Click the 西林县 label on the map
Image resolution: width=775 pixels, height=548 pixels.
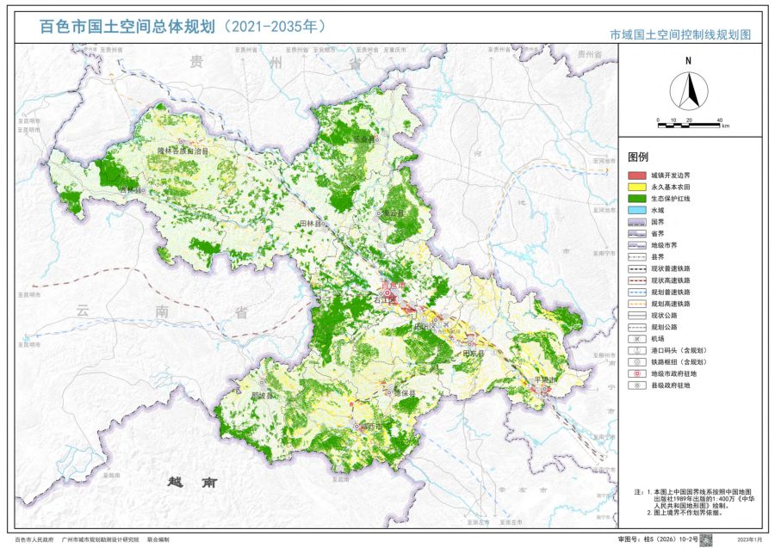tap(133, 190)
